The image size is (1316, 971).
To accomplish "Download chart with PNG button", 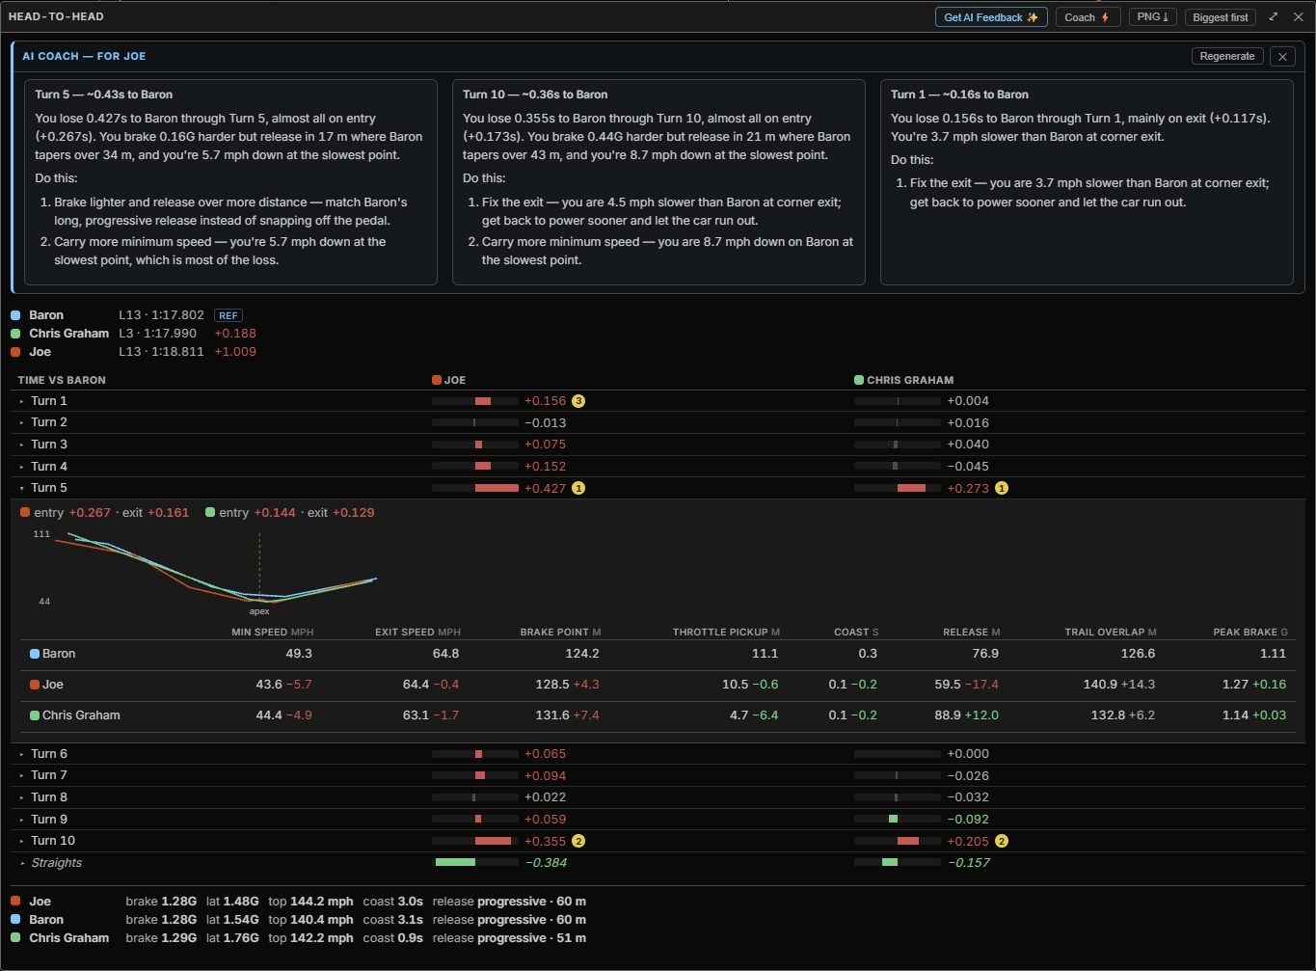I will pos(1152,17).
